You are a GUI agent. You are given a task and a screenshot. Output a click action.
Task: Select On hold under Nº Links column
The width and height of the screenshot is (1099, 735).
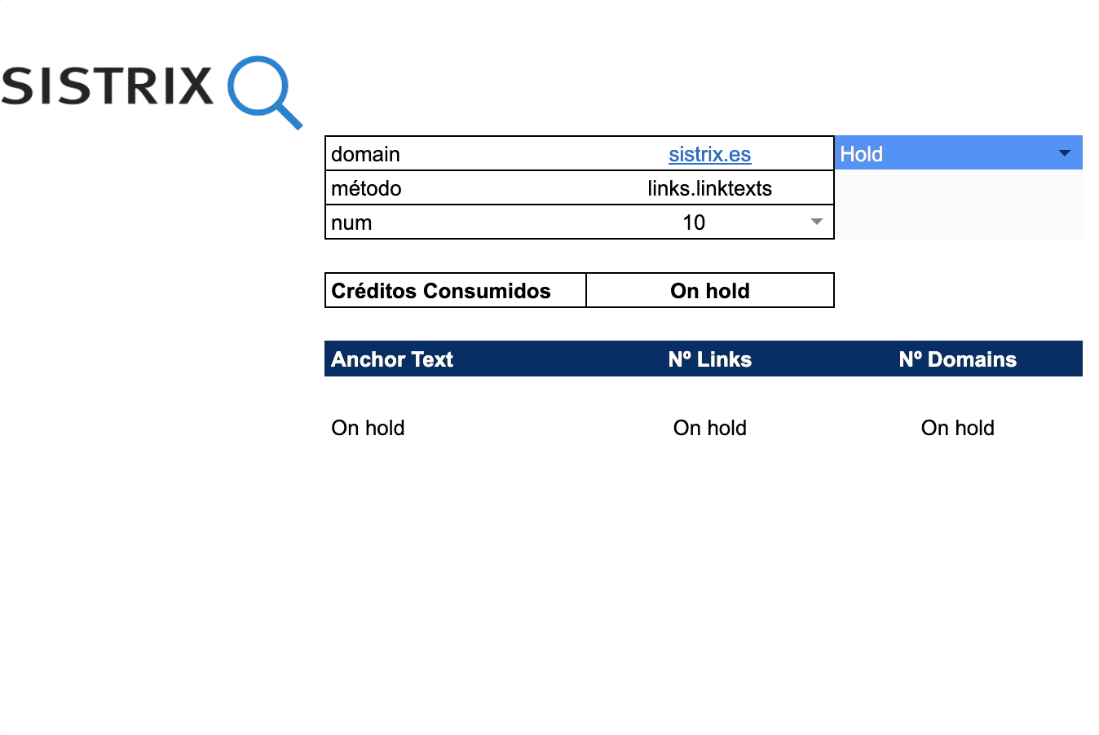[x=709, y=428]
